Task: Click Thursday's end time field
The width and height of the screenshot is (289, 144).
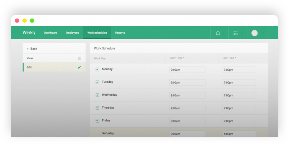Action: tap(239, 108)
